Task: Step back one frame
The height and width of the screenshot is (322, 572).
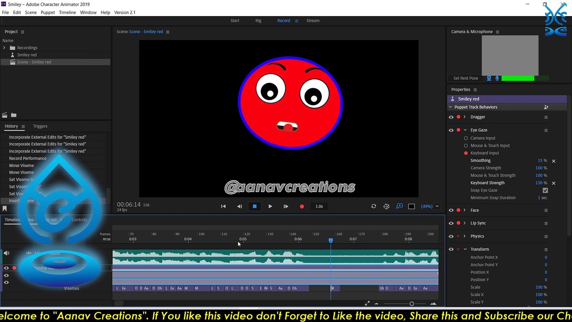Action: pyautogui.click(x=239, y=206)
